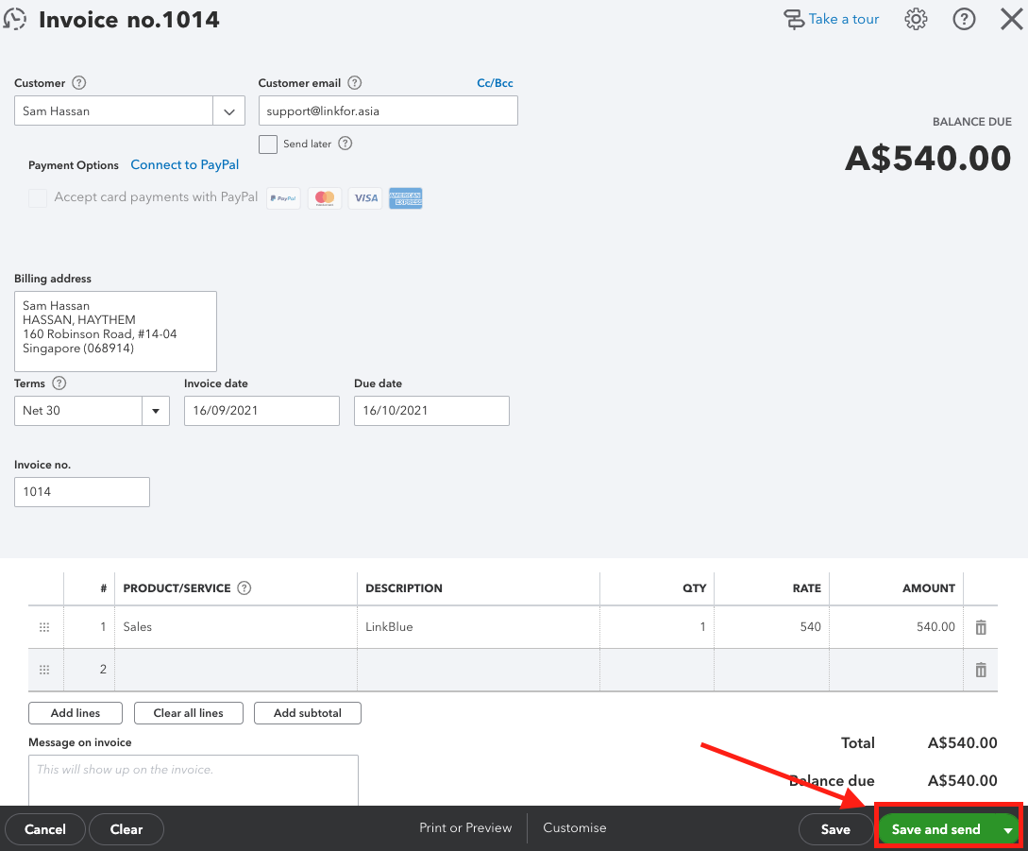Click the green Save and send button
The width and height of the screenshot is (1028, 851).
935,829
